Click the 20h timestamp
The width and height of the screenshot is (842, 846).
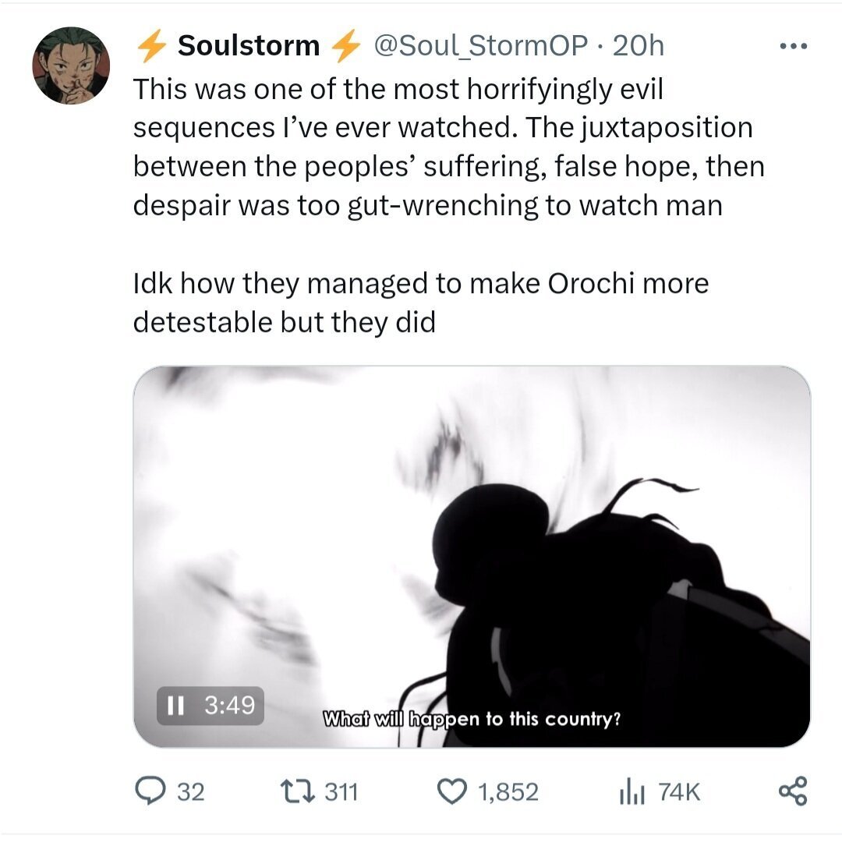[x=639, y=46]
